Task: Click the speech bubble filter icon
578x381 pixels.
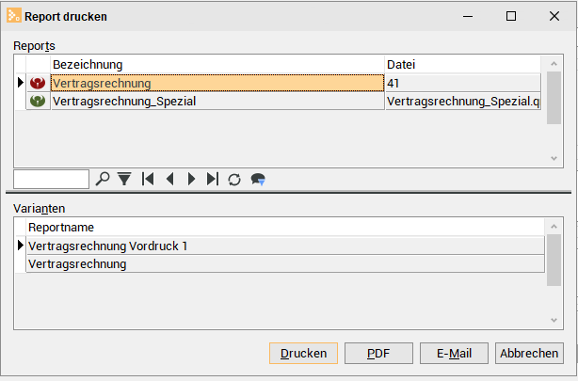Action: [258, 180]
